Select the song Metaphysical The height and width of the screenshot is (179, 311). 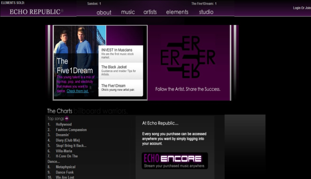[x=65, y=167]
